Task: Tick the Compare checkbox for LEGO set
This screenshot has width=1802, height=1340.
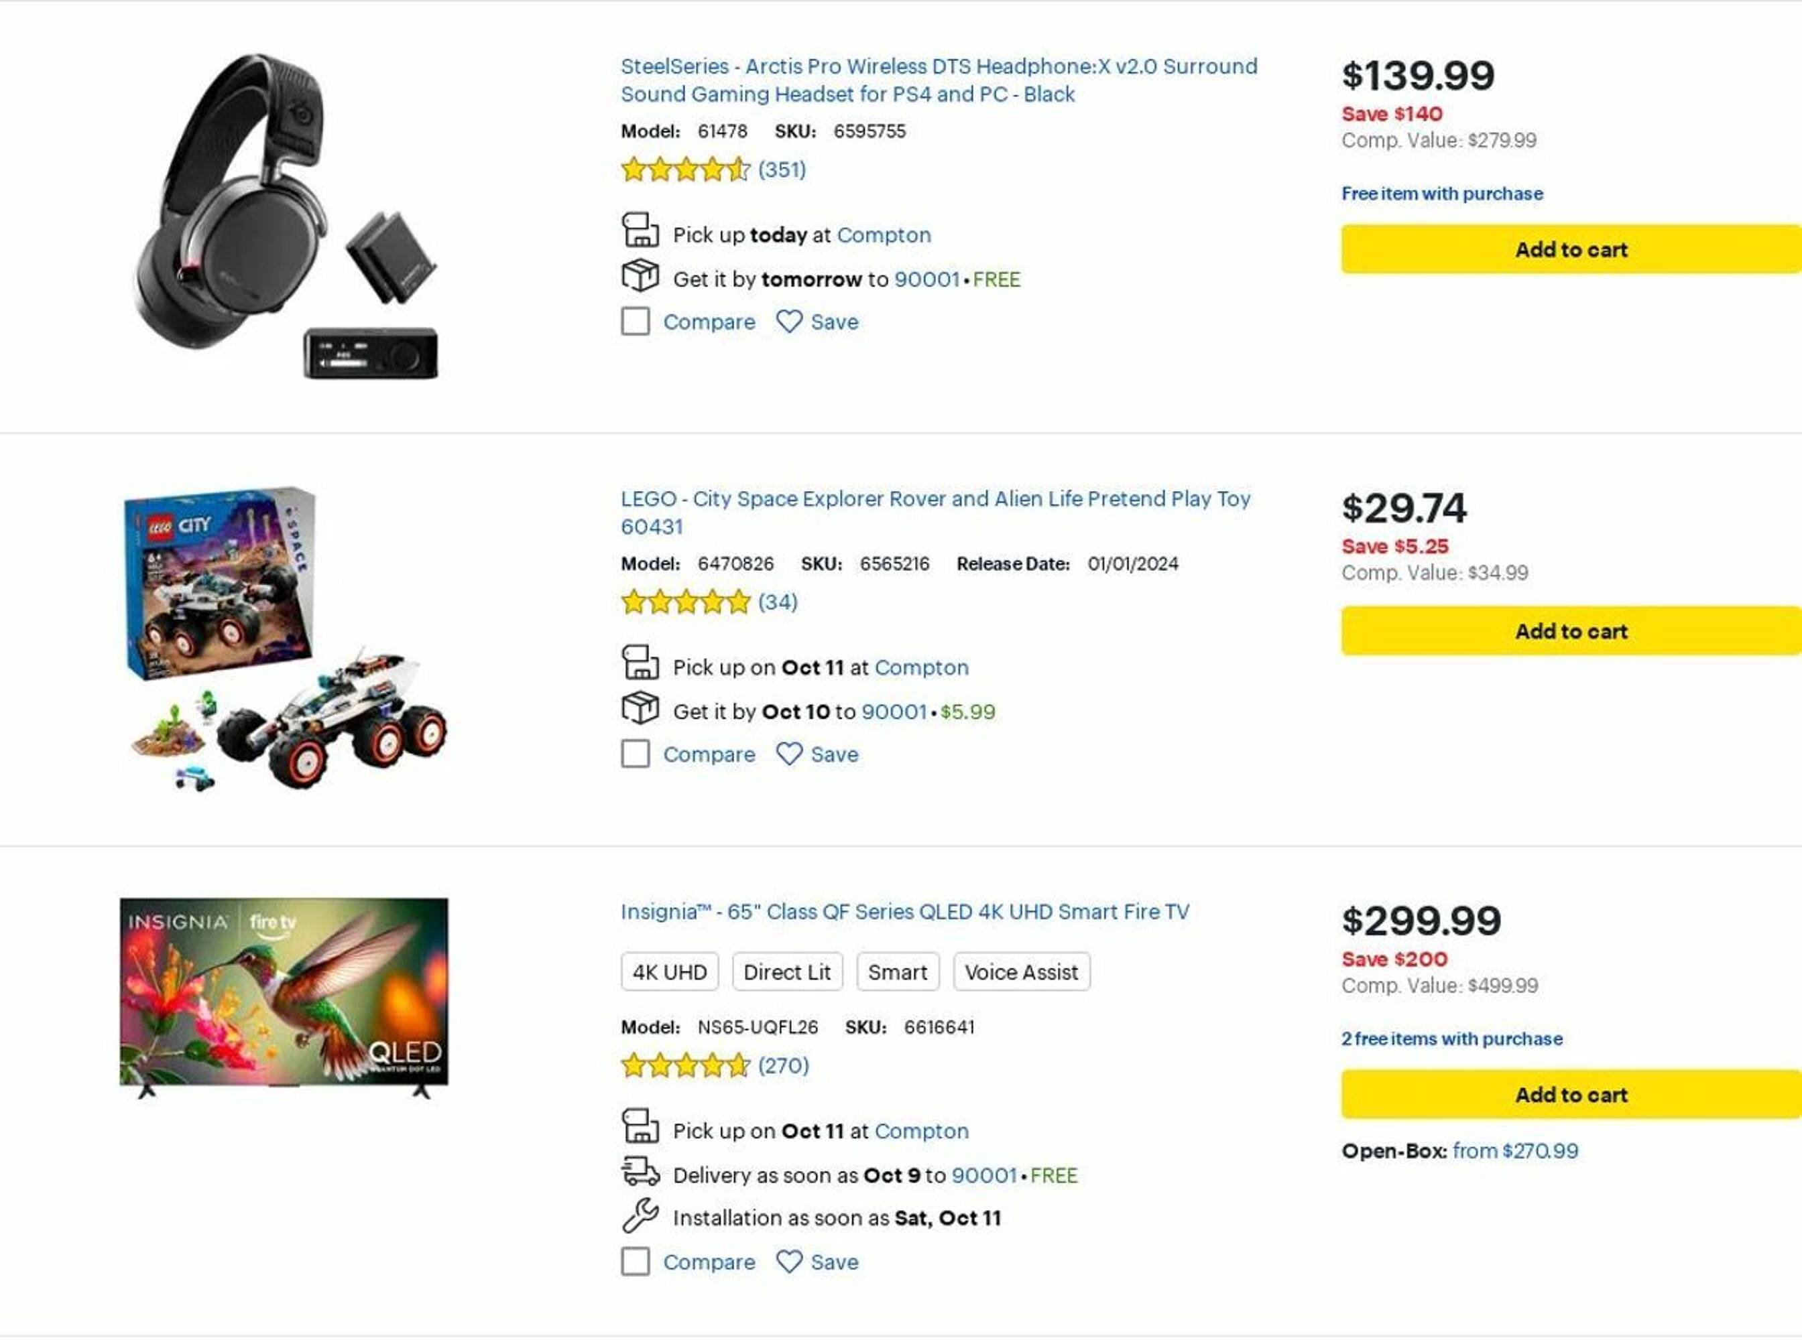Action: coord(636,754)
